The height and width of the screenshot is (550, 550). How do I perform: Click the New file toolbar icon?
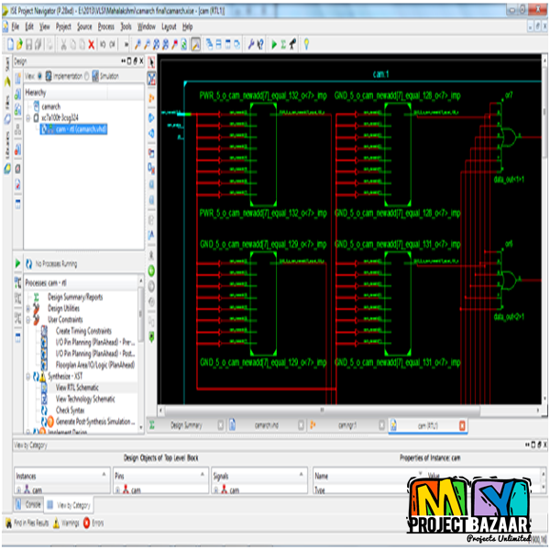point(8,43)
